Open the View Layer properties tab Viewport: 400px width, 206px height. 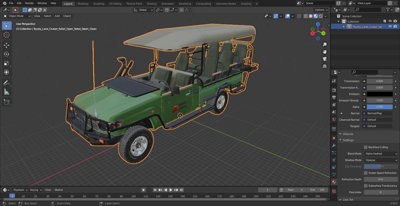tap(334, 105)
